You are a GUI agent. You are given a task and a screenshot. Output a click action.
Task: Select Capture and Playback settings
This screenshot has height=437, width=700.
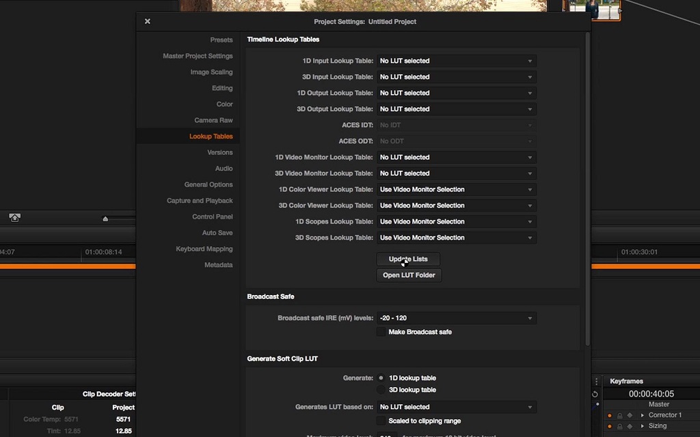[200, 200]
